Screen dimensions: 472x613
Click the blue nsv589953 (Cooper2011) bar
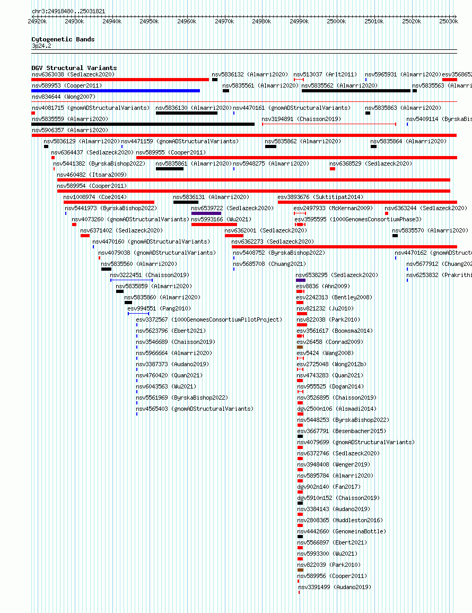116,91
